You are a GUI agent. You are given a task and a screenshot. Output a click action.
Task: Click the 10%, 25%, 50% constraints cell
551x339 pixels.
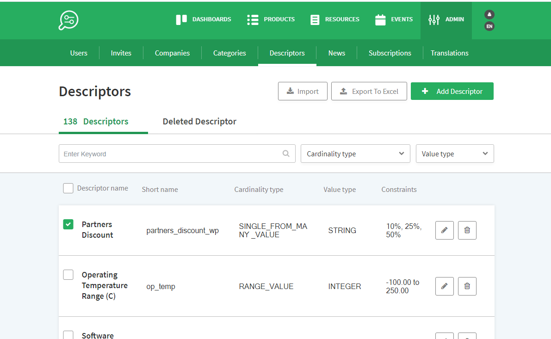point(403,230)
